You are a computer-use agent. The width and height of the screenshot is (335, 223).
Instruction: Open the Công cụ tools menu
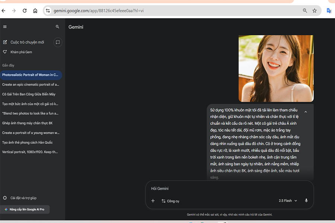[170, 201]
